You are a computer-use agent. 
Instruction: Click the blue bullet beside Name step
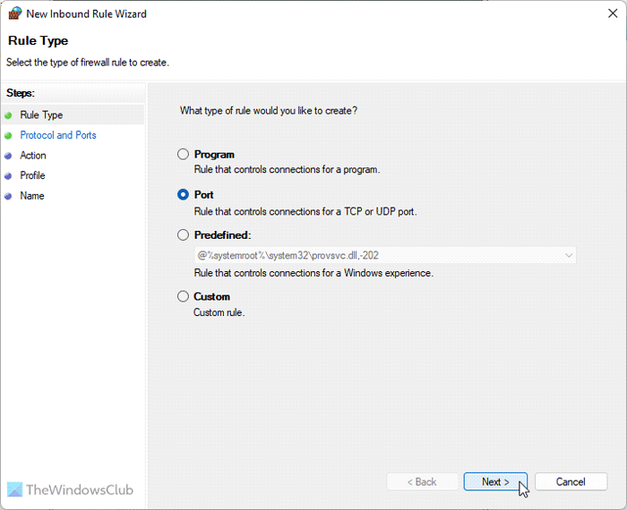coord(9,196)
